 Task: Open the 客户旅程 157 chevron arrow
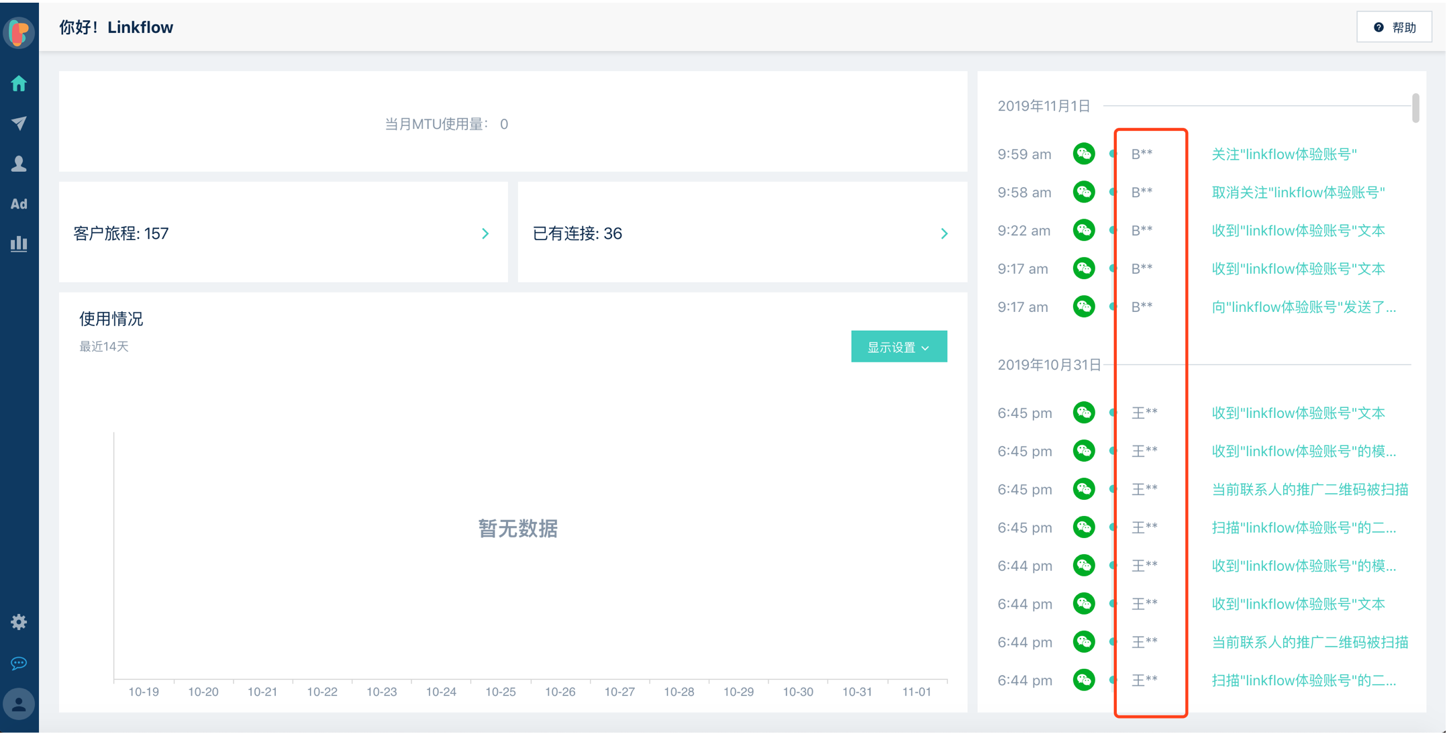click(x=485, y=233)
